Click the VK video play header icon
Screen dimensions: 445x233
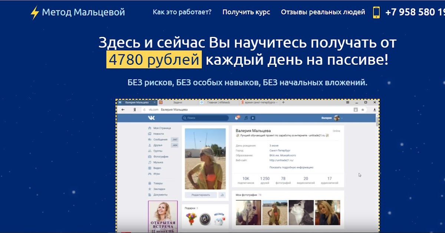click(253, 118)
